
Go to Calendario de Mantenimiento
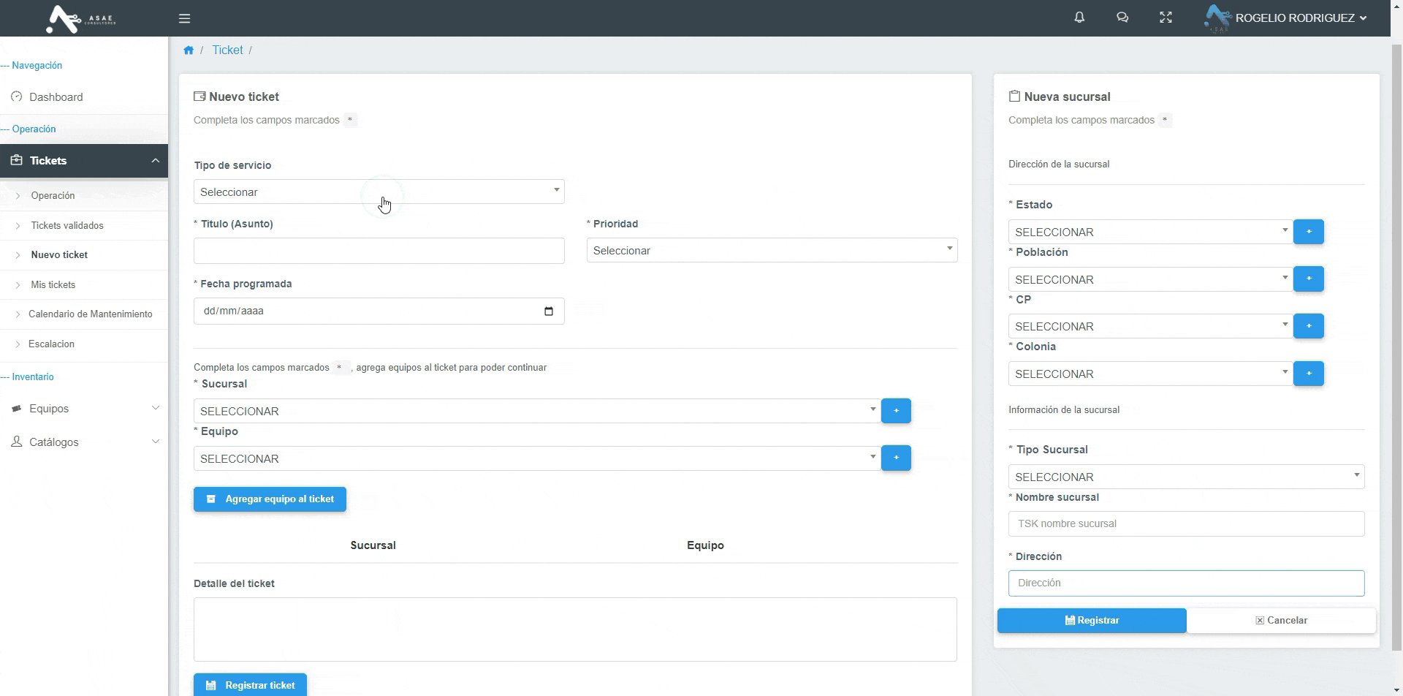pyautogui.click(x=91, y=314)
